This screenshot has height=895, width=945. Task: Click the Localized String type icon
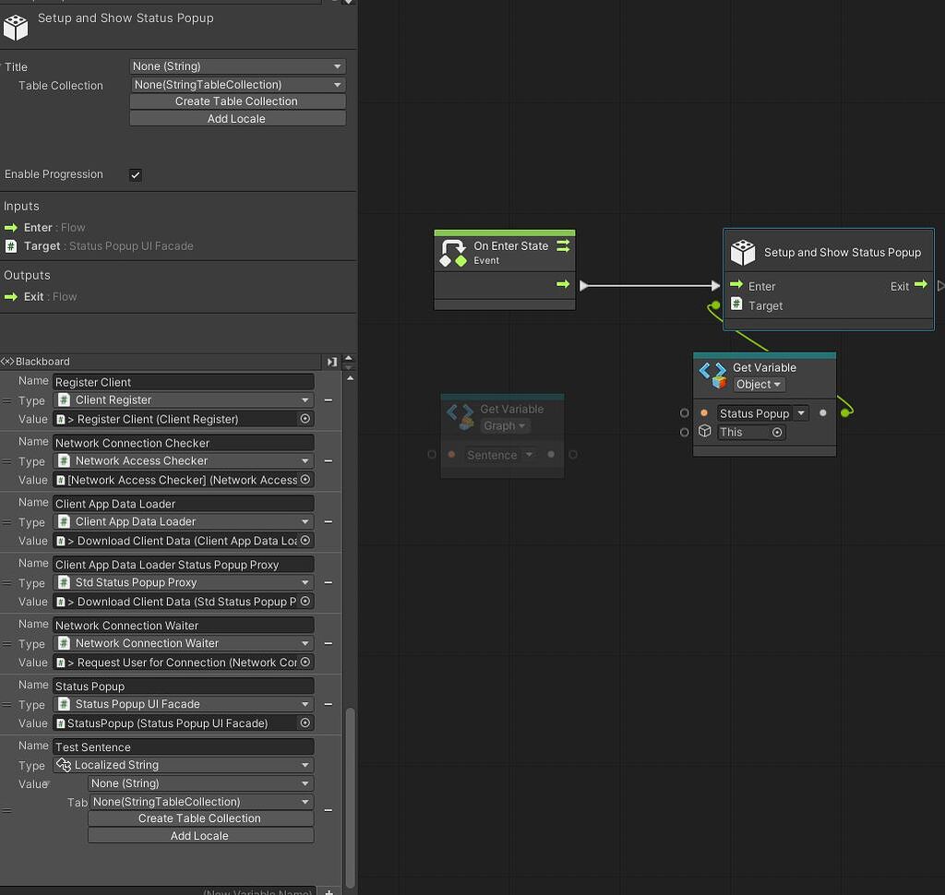pyautogui.click(x=63, y=765)
